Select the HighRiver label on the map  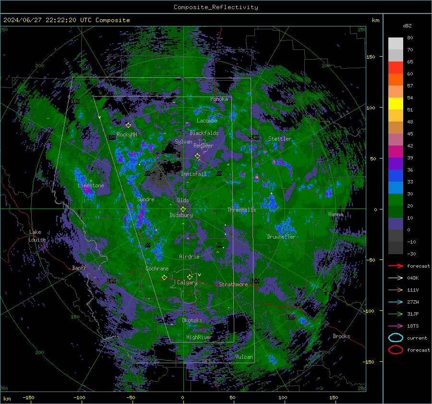199,337
